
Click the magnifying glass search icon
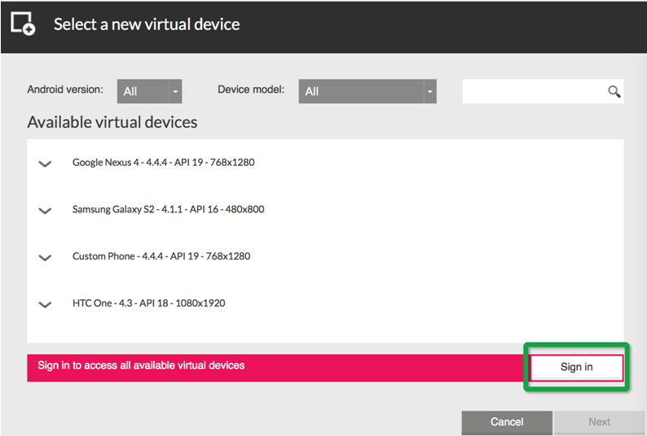[614, 91]
